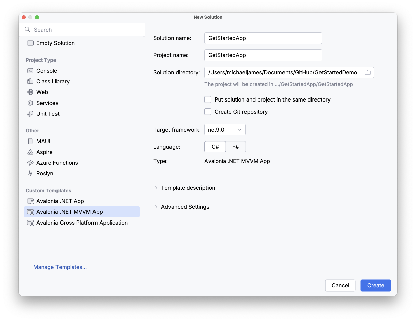Open the solution directory folder browse icon

point(367,72)
